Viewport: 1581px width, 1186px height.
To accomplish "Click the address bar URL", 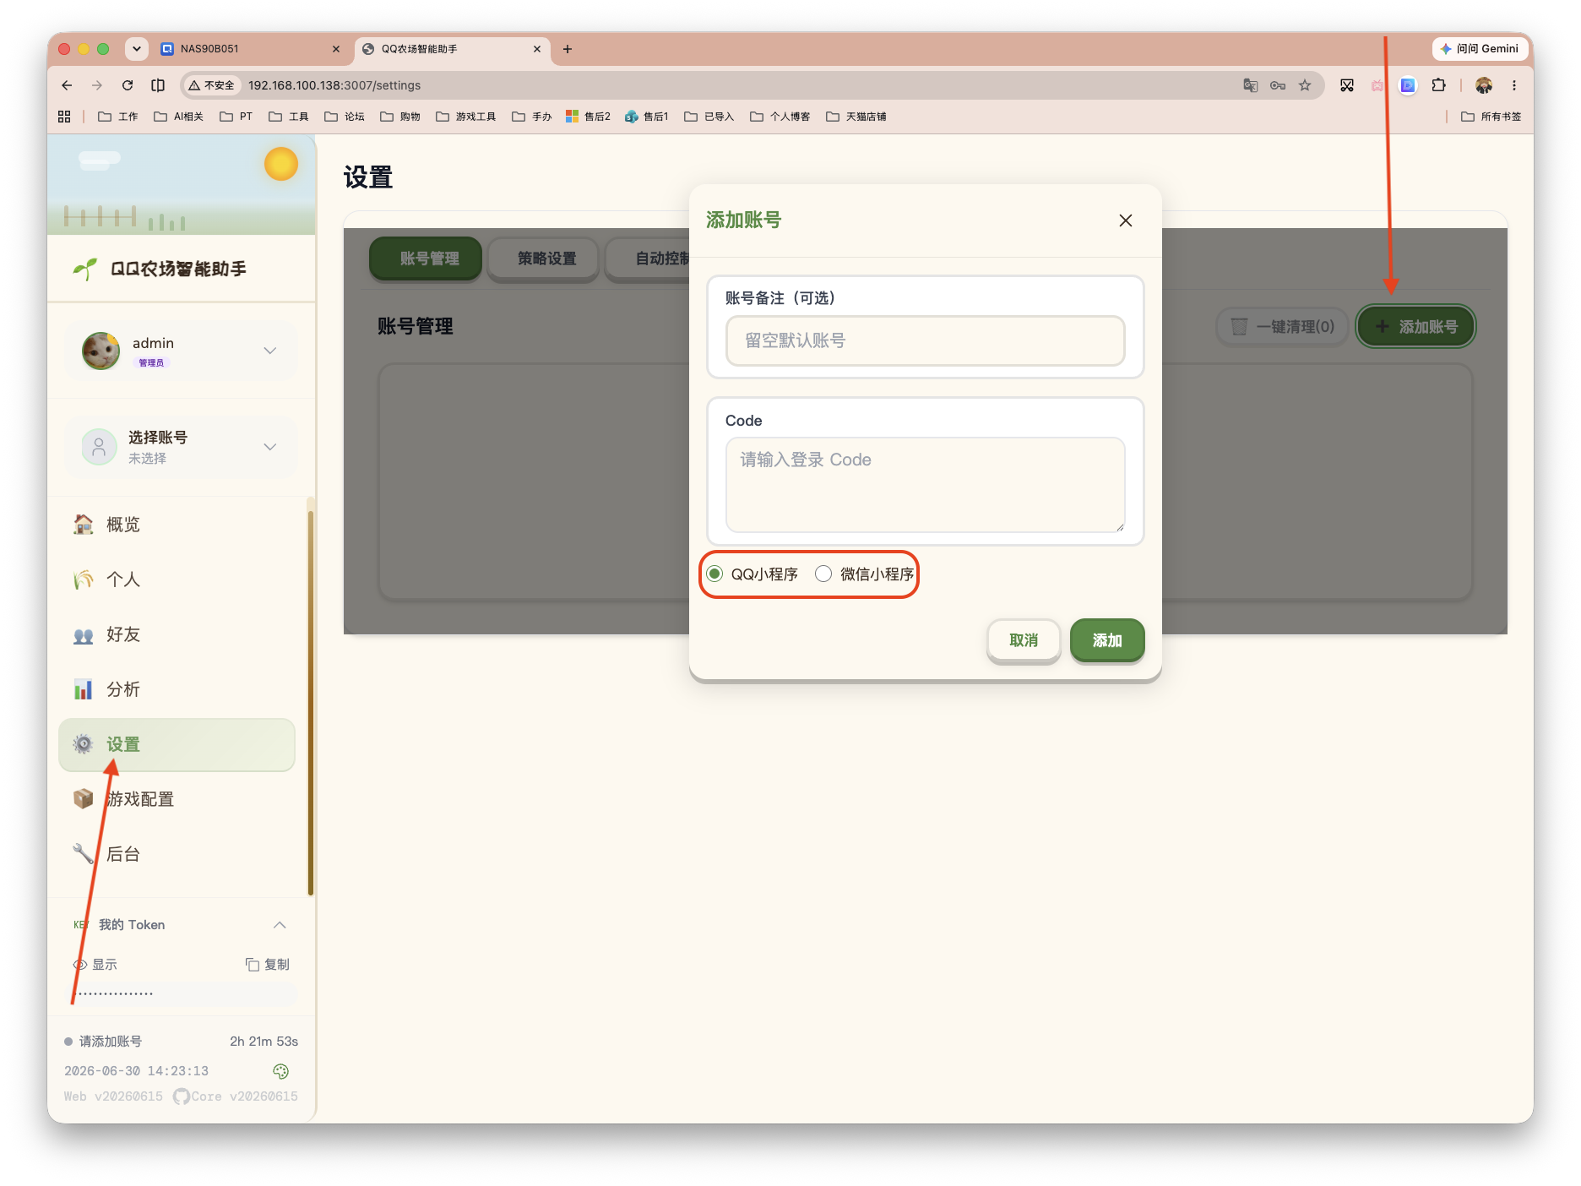I will 334,85.
